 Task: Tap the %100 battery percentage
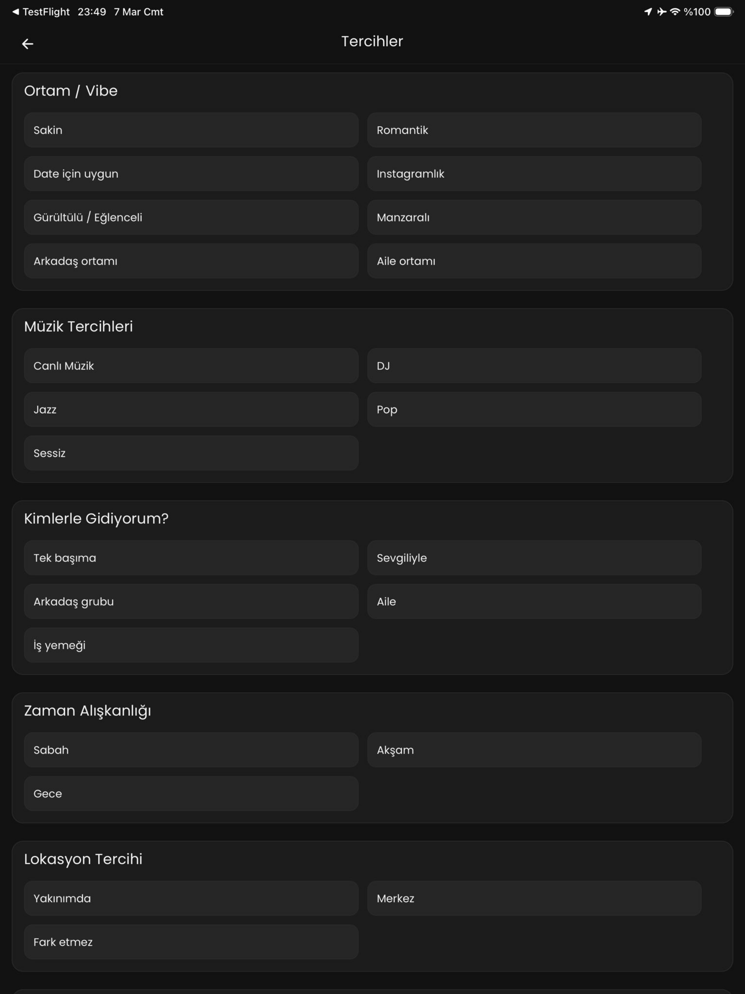pyautogui.click(x=697, y=12)
